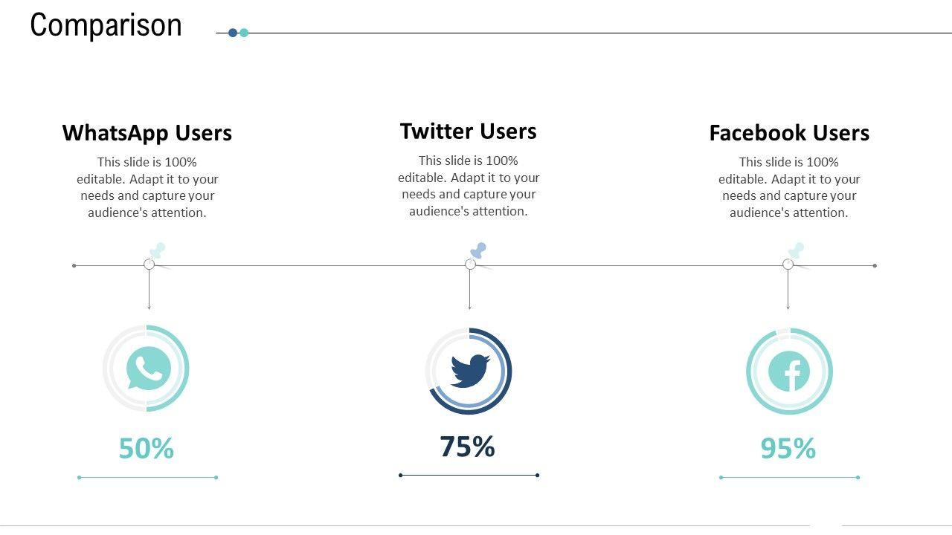Screen dimensions: 952x535
Task: Click the Facebook logo icon
Action: [790, 372]
